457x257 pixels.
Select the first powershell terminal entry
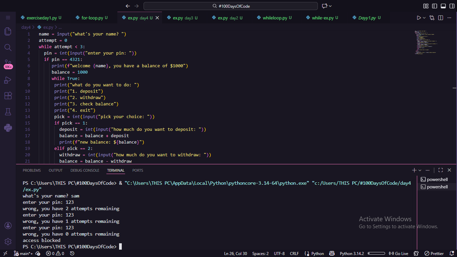coord(434,179)
